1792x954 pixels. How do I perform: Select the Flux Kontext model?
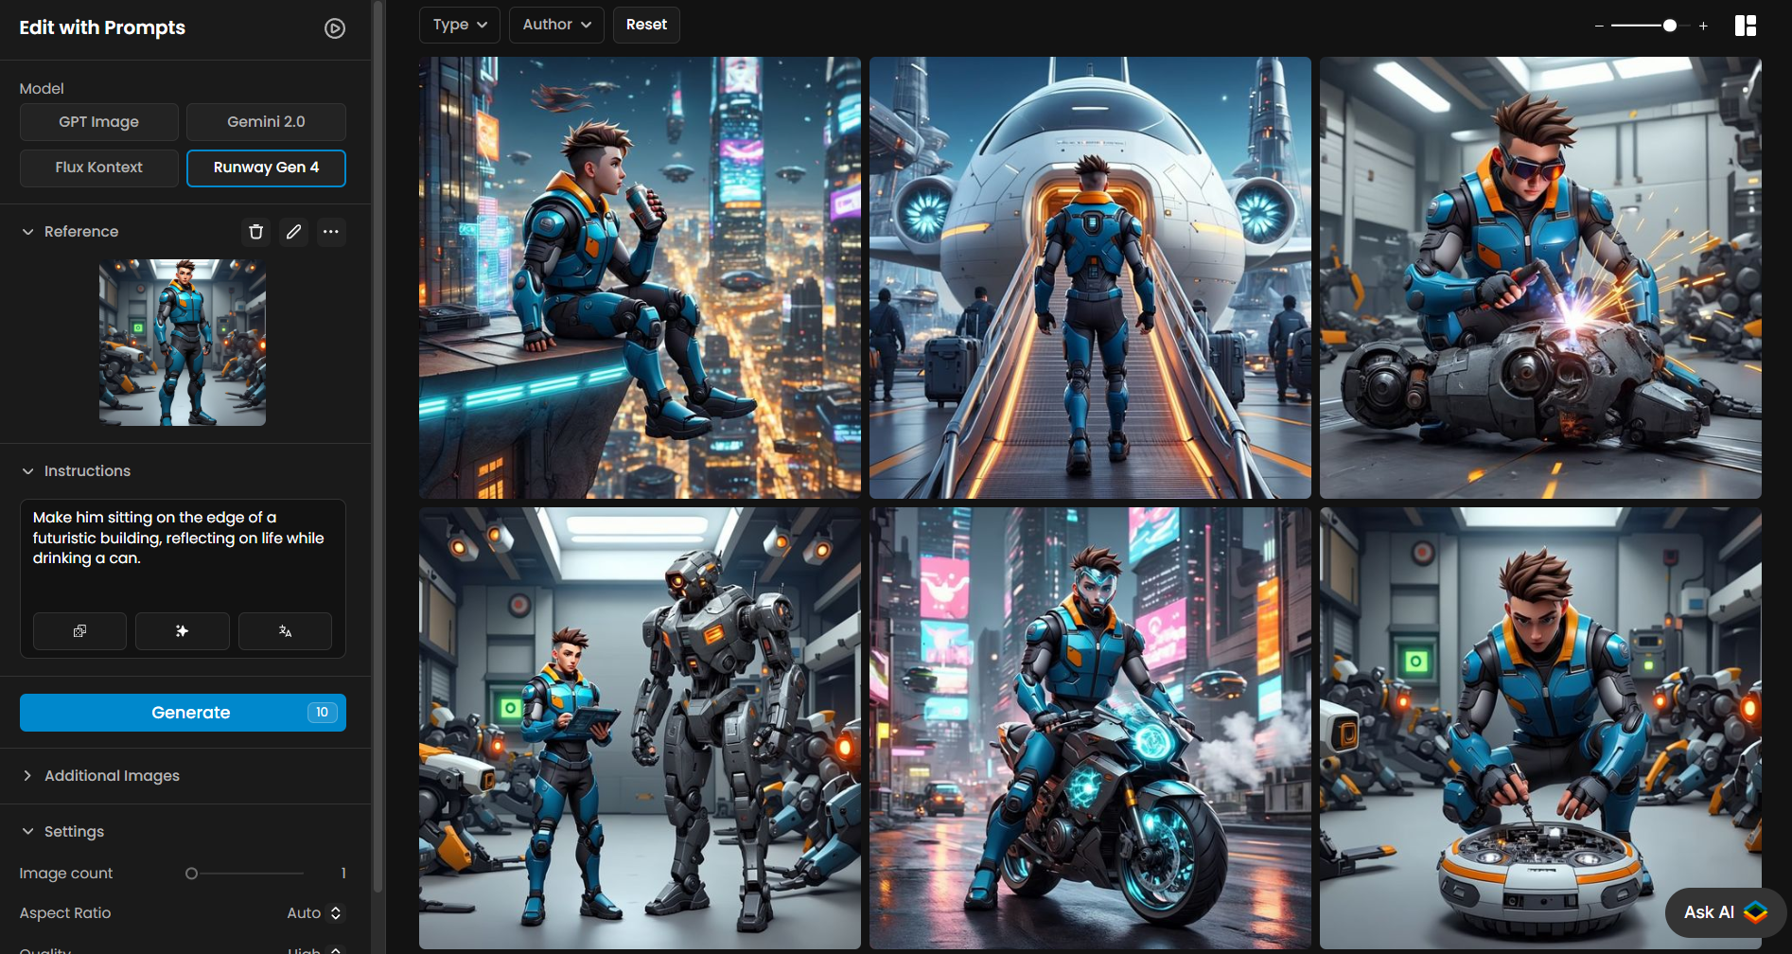[99, 168]
